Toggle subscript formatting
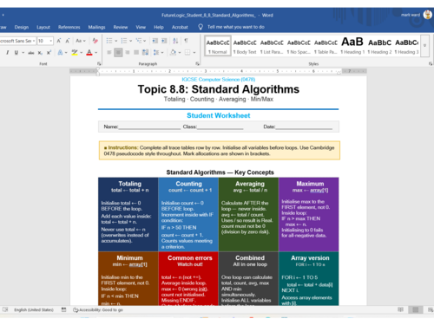 click(x=40, y=53)
